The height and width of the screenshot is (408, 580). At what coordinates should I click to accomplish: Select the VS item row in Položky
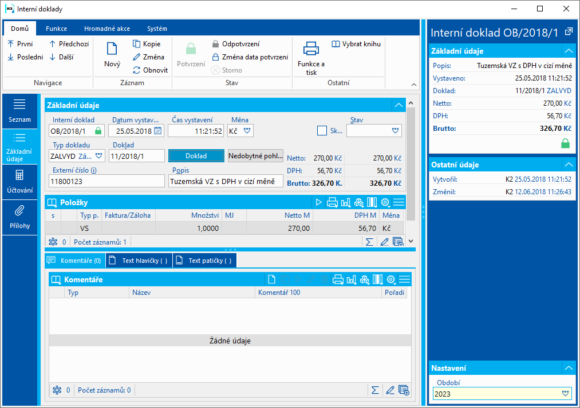[225, 228]
